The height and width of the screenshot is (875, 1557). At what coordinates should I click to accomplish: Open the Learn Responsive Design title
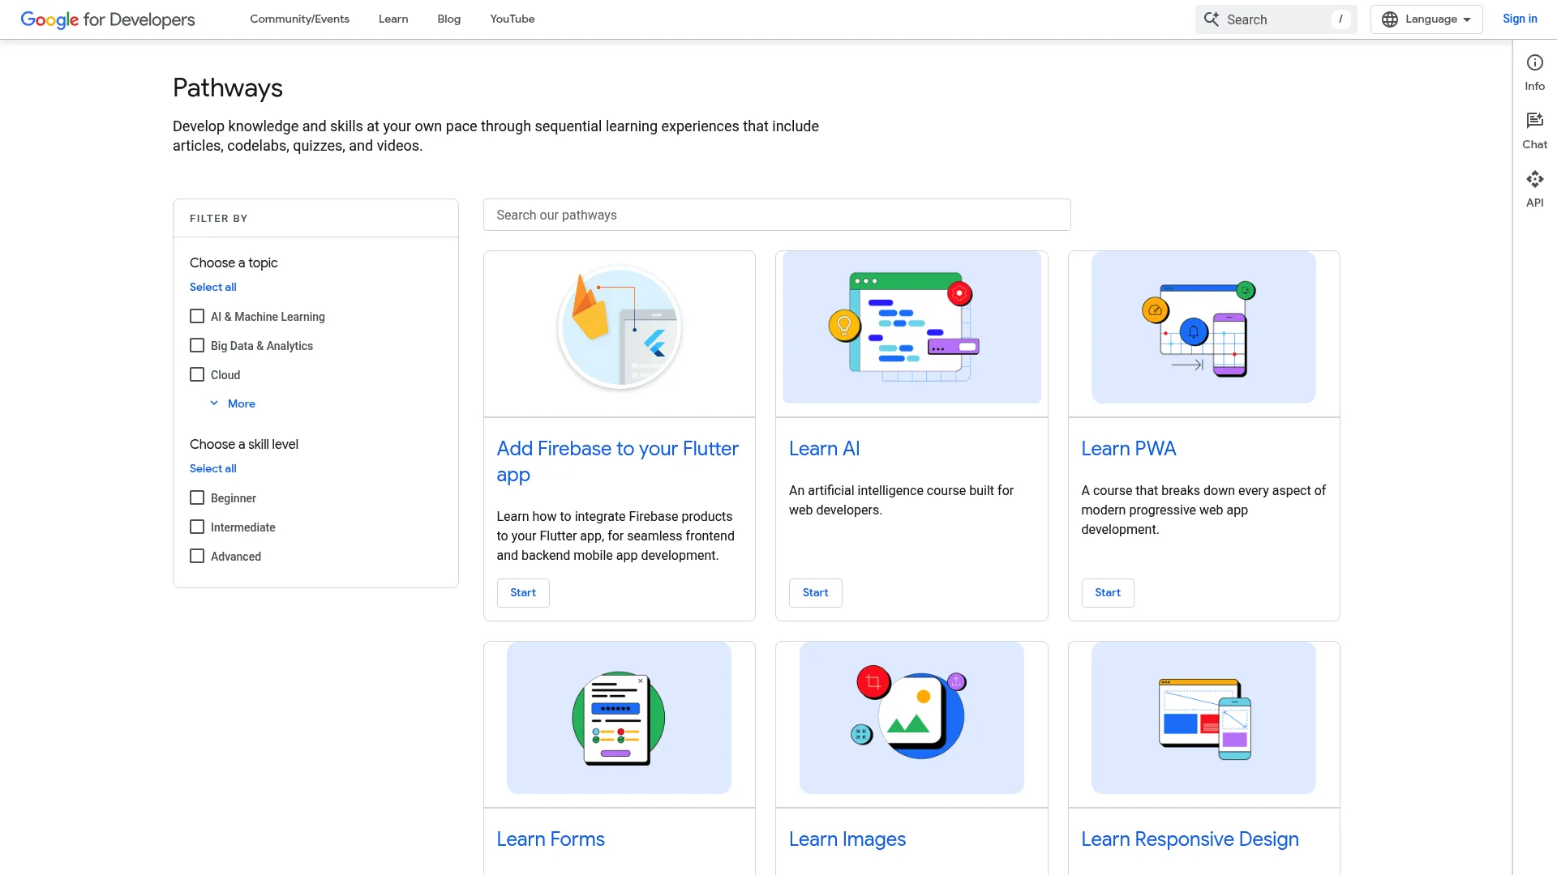[x=1190, y=839]
